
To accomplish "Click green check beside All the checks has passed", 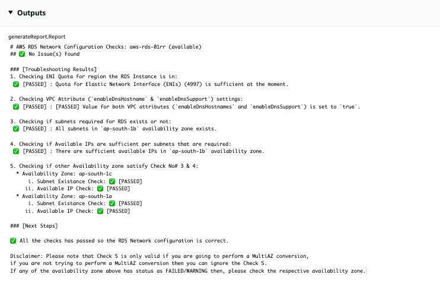I will (x=13, y=241).
